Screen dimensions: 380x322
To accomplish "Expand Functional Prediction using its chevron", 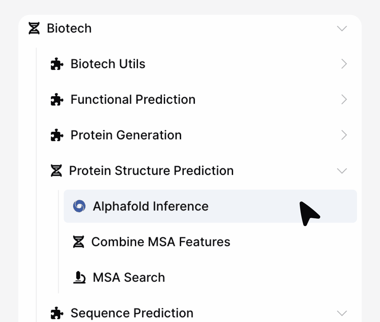I will [344, 100].
